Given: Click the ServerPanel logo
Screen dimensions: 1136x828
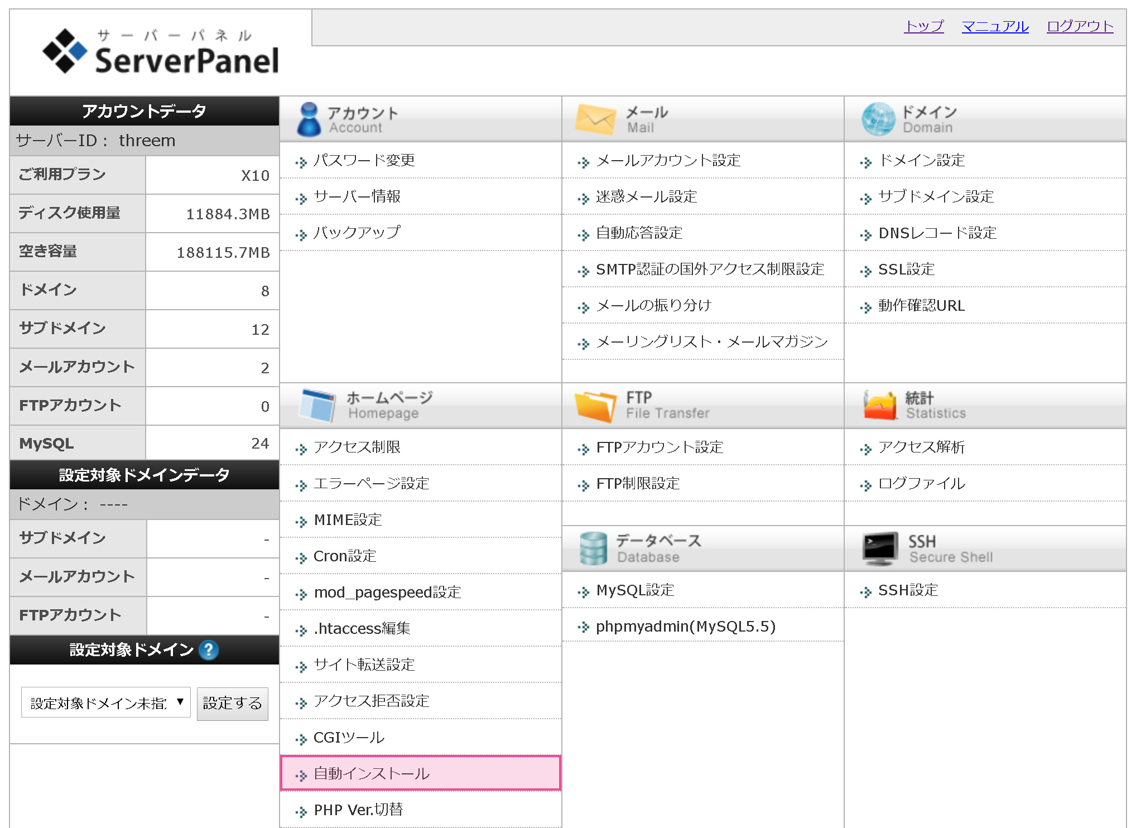Looking at the screenshot, I should pos(161,51).
